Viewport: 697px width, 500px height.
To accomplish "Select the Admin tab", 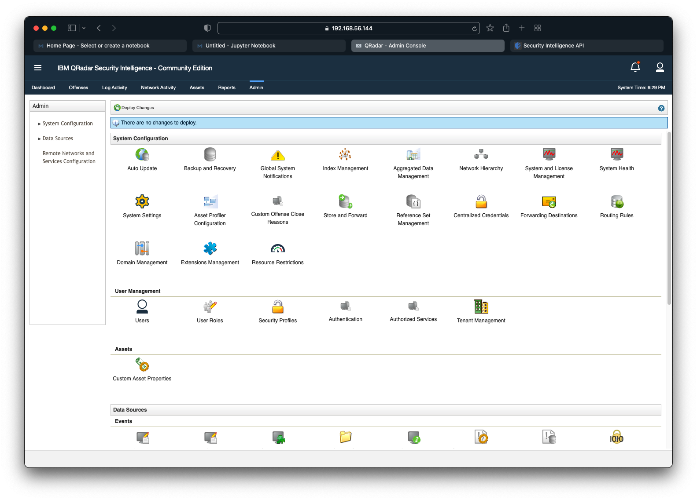I will coord(256,88).
